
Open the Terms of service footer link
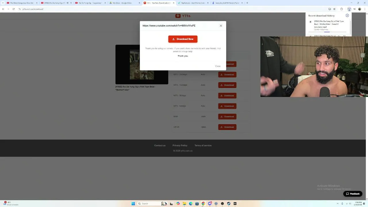[x=203, y=145]
